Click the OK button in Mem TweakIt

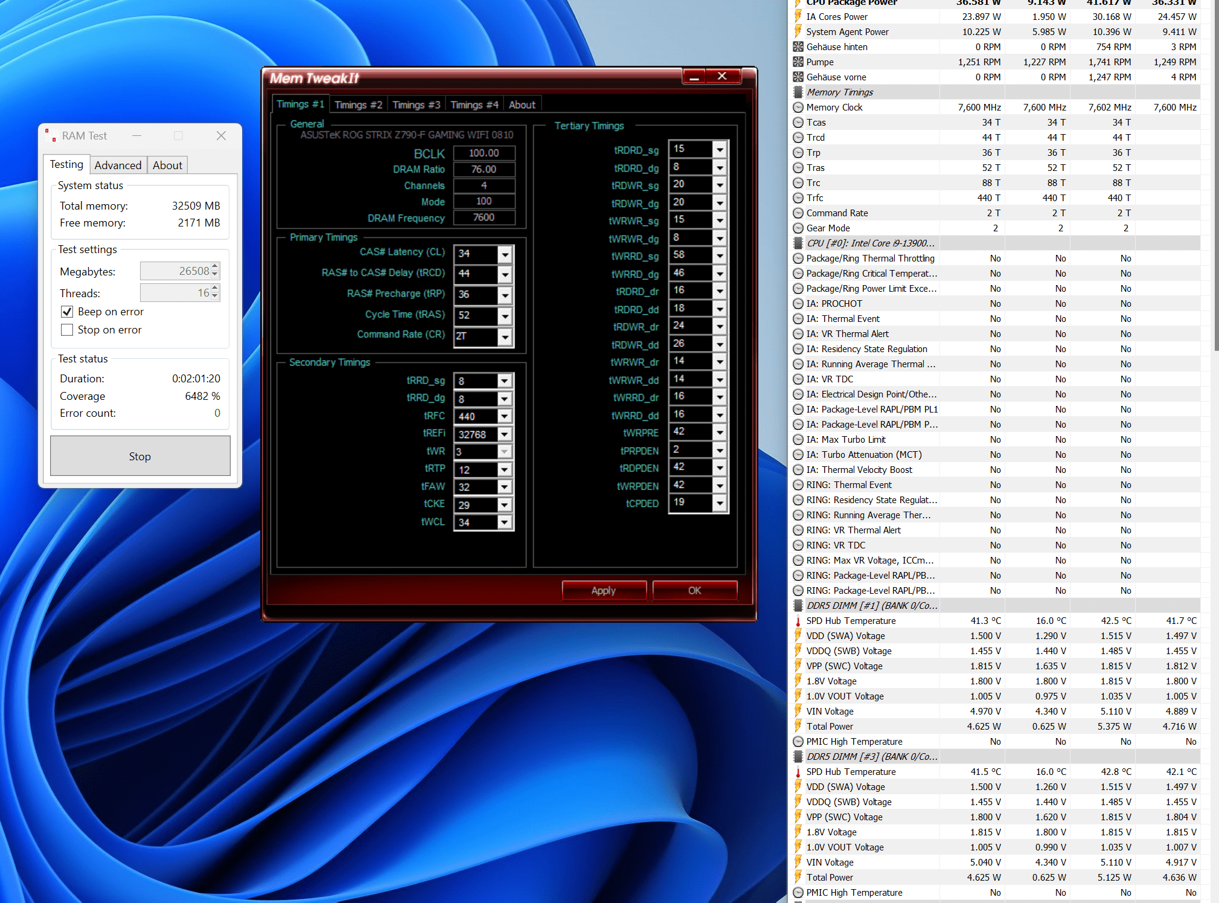(694, 590)
